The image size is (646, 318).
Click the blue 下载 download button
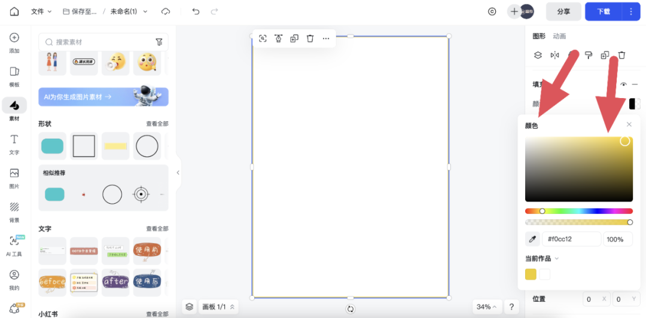point(604,11)
